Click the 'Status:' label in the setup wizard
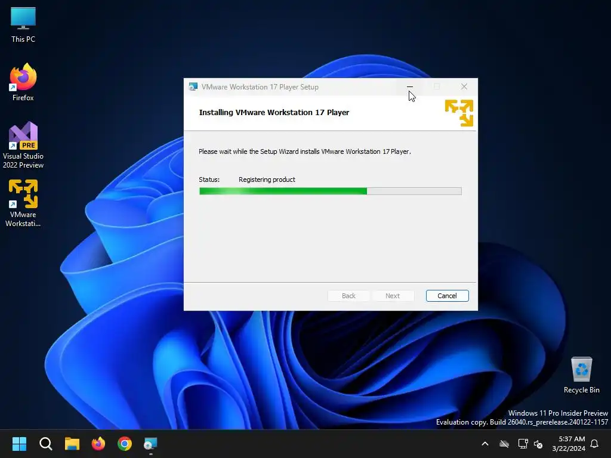 (209, 180)
